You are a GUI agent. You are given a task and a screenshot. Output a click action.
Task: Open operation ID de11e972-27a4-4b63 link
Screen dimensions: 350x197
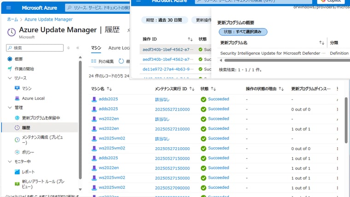tap(168, 69)
